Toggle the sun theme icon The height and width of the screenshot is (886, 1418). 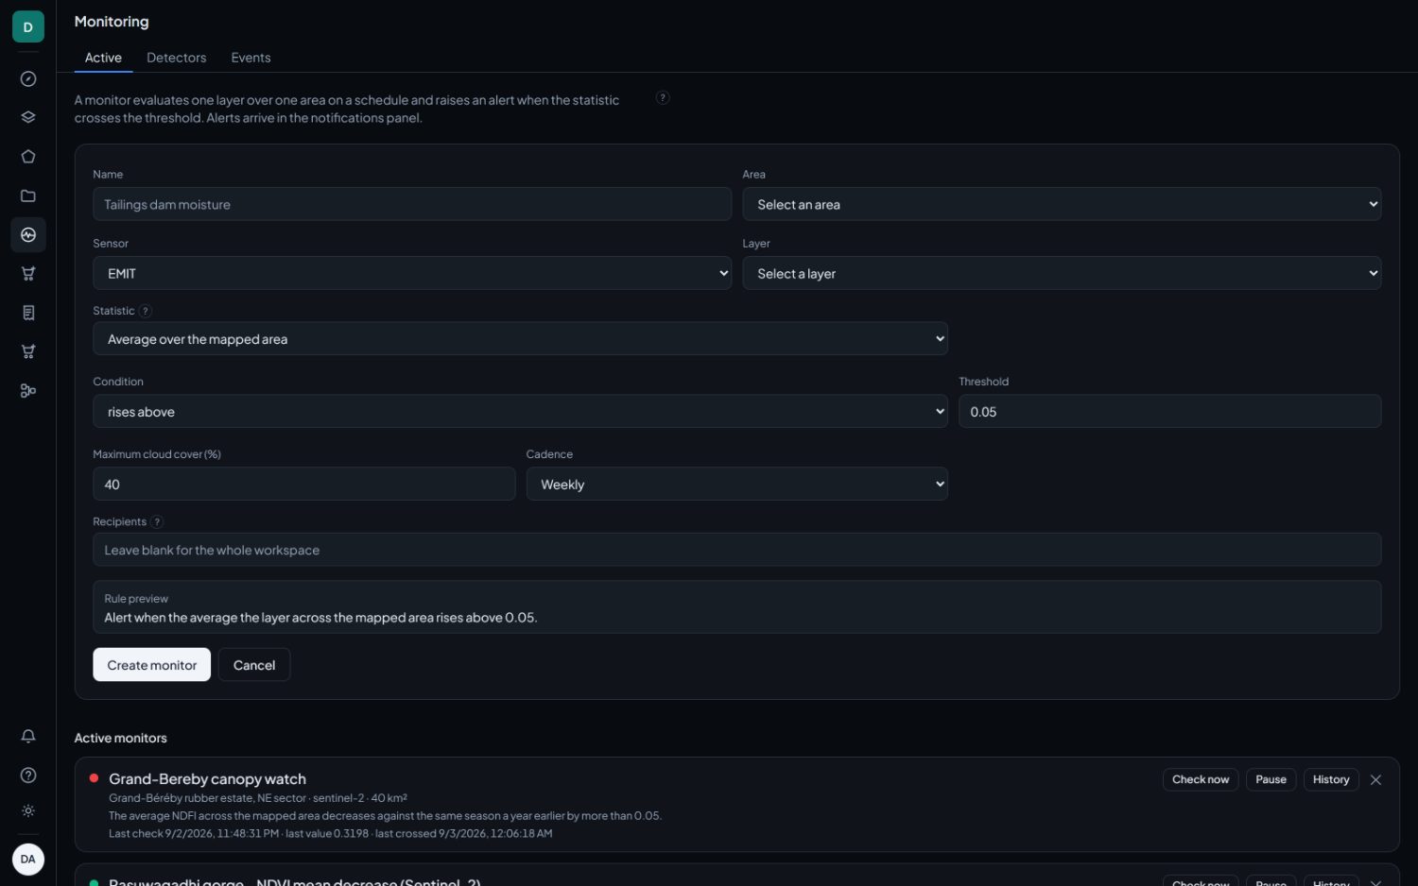pyautogui.click(x=28, y=810)
